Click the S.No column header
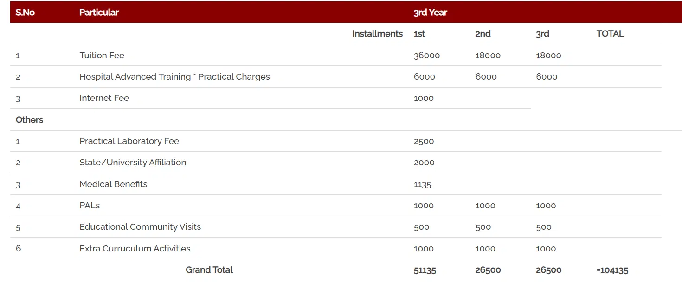Screen dimensions: 682x282 (25, 13)
